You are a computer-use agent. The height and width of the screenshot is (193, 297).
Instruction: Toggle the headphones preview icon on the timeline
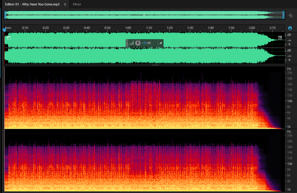click(x=290, y=28)
